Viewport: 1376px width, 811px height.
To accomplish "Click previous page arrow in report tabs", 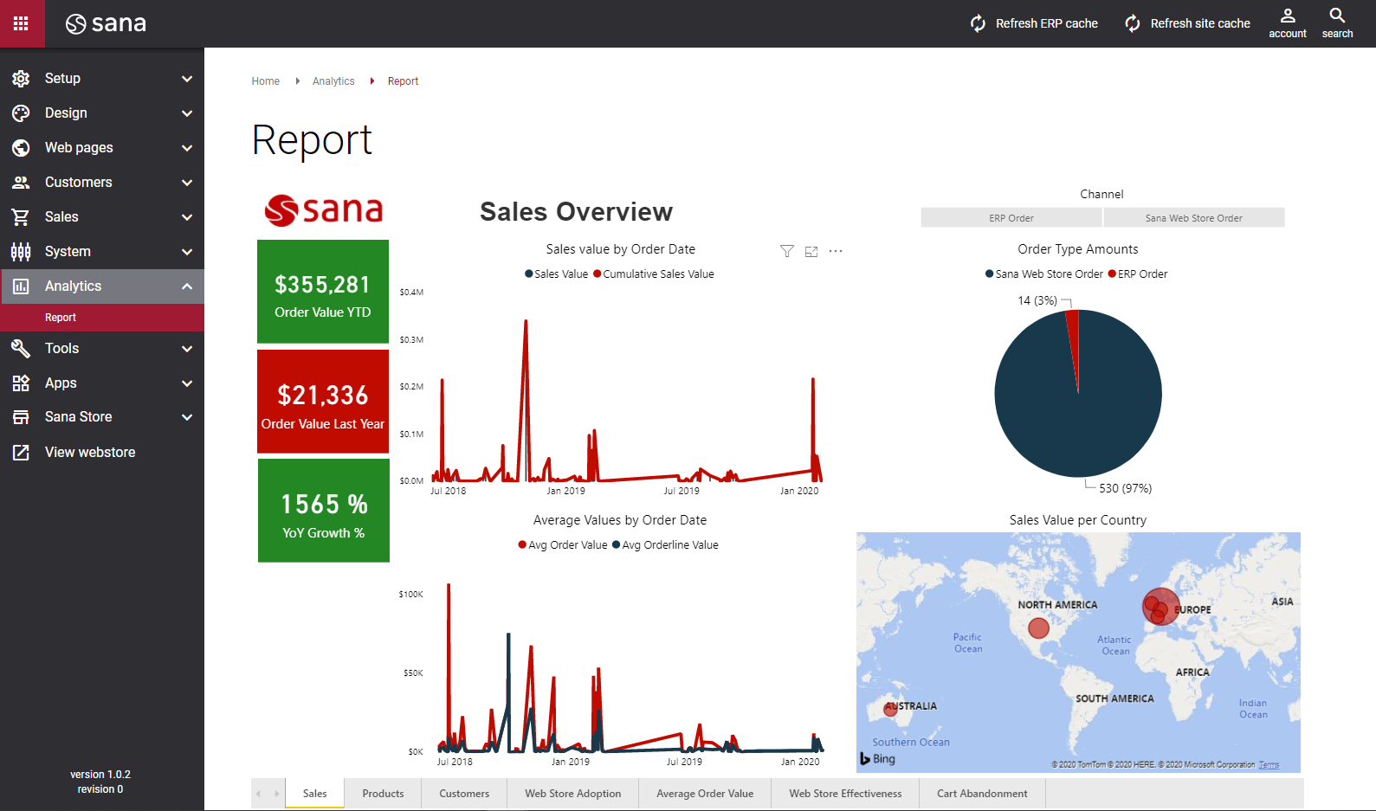I will click(259, 794).
